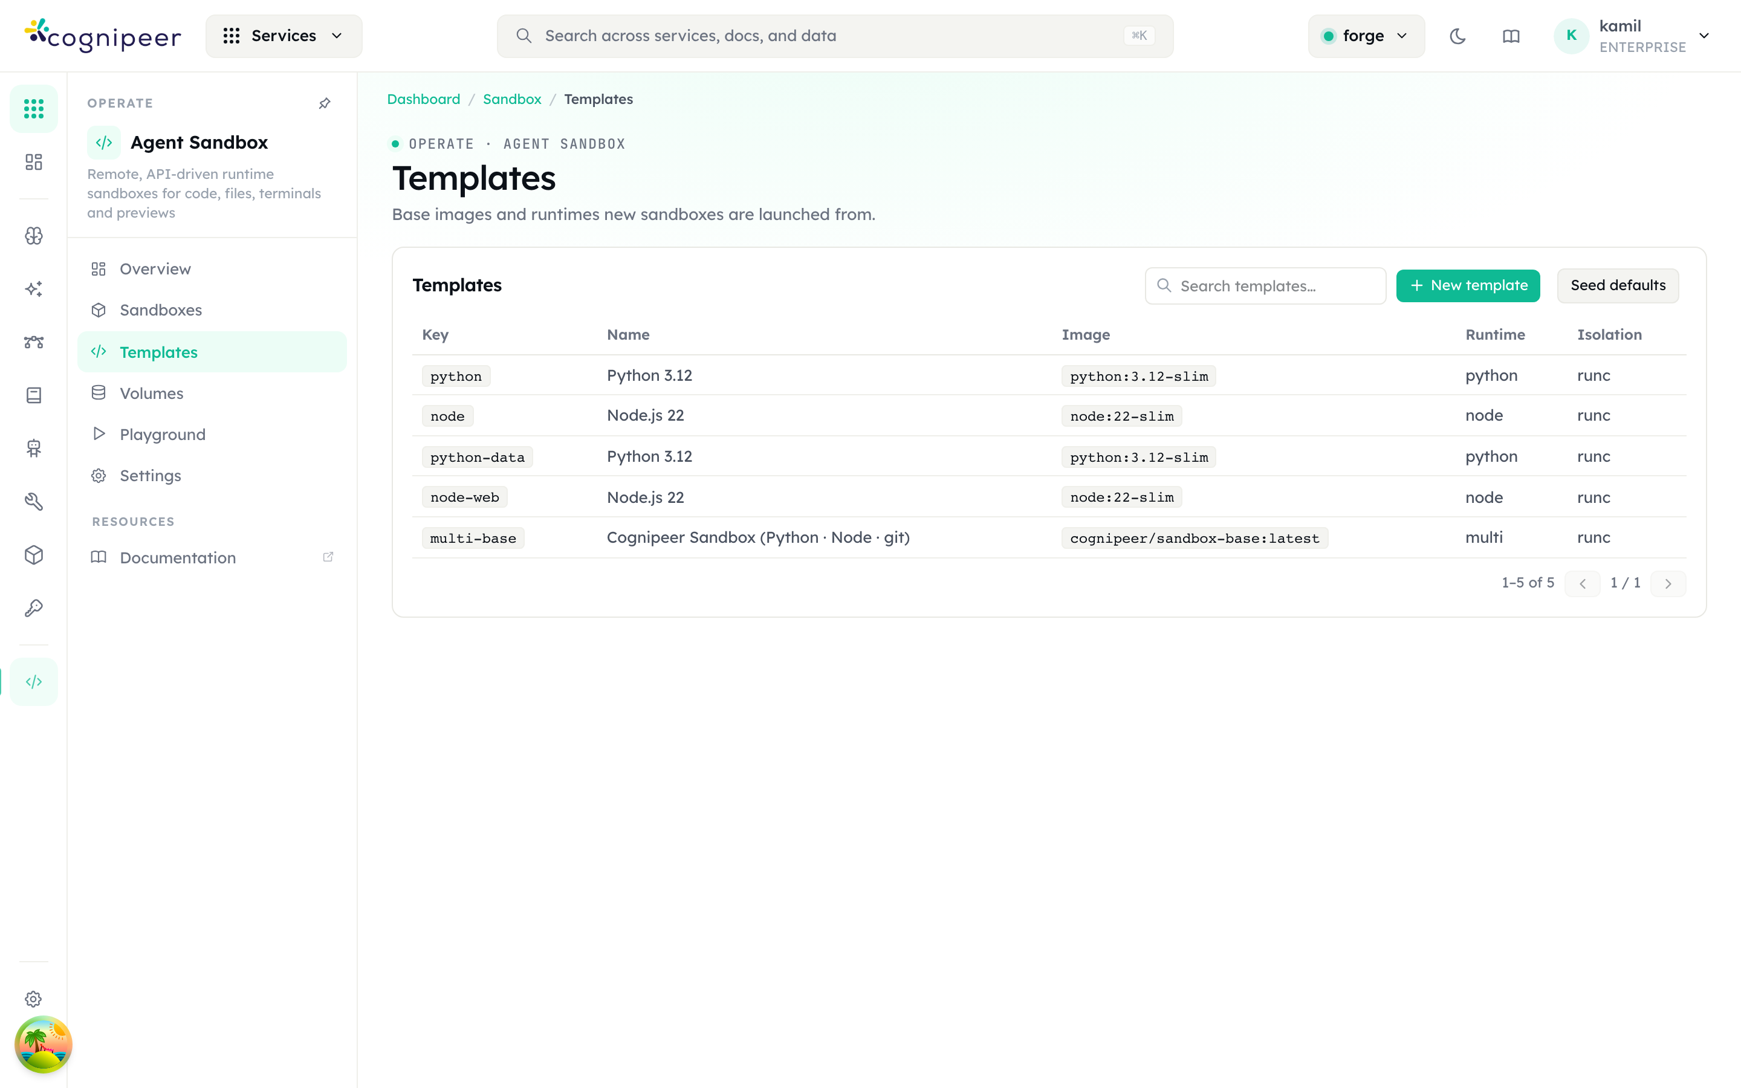The width and height of the screenshot is (1741, 1088).
Task: Open the settings gear at the rail bottom
Action: (x=34, y=999)
